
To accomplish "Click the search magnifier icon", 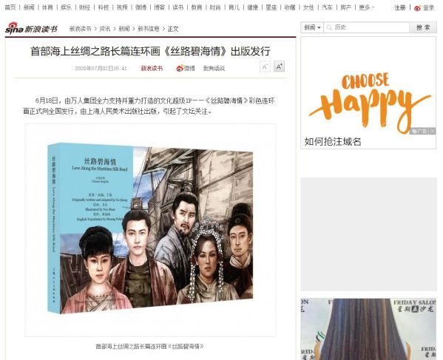I will (x=329, y=27).
